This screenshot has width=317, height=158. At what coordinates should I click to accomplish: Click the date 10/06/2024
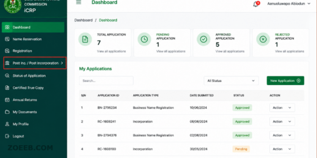[198, 107]
